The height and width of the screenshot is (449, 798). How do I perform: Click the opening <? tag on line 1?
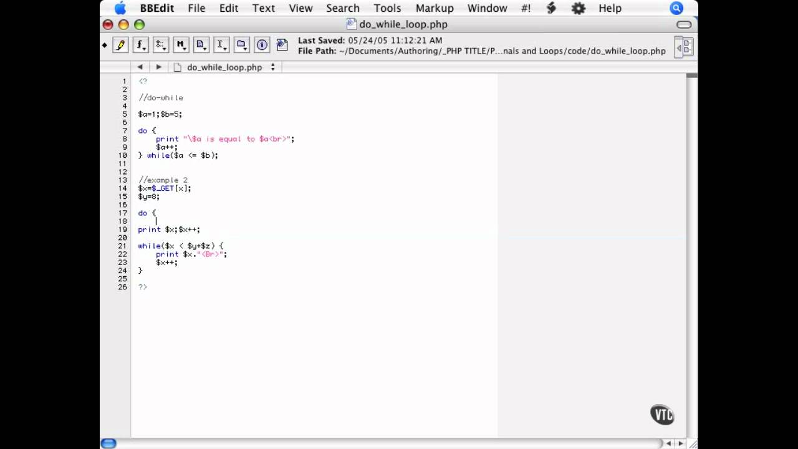click(x=143, y=81)
